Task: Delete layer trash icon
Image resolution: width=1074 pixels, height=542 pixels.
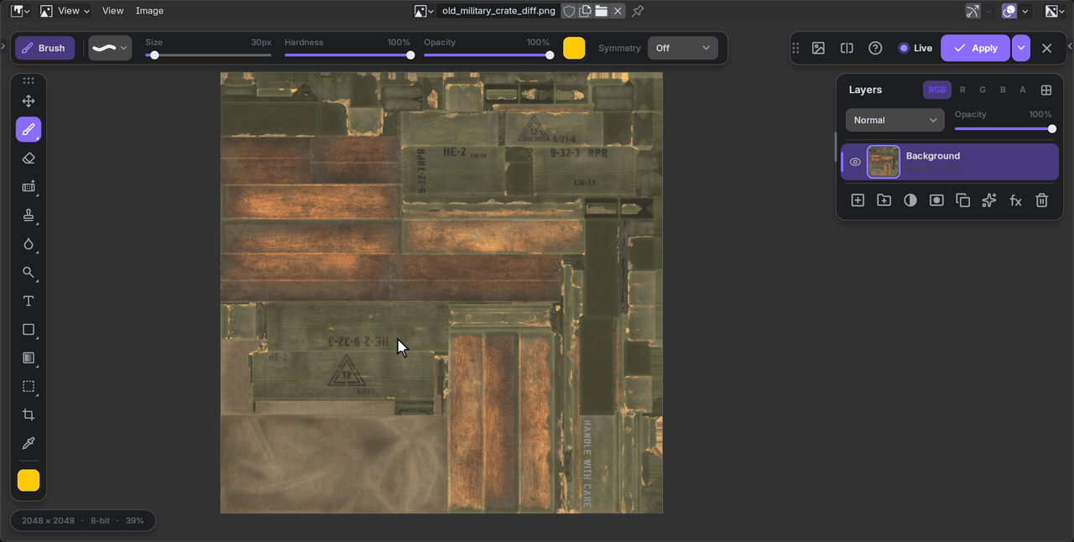Action: click(x=1041, y=201)
